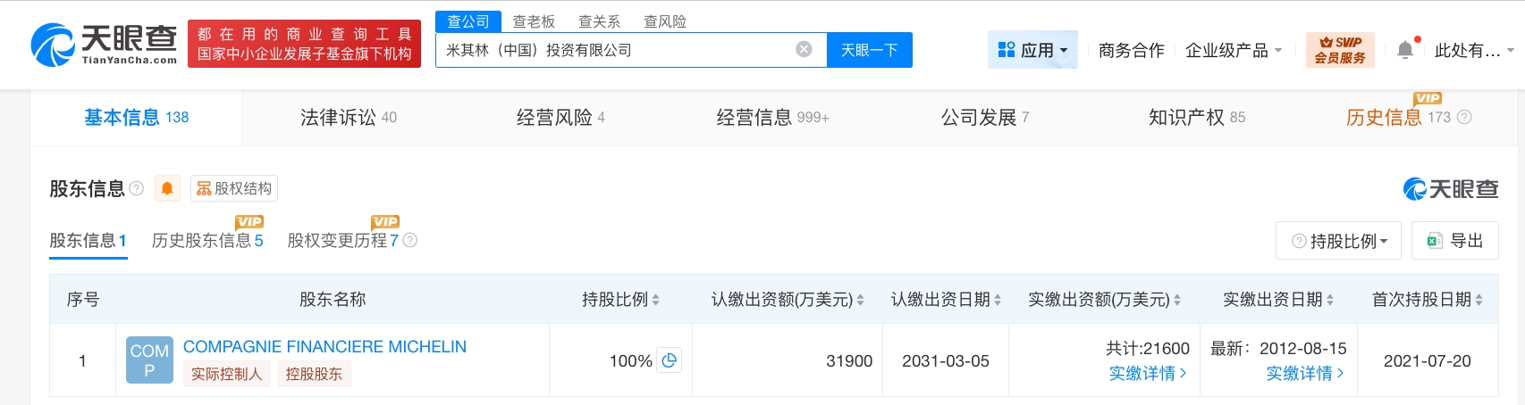Click the company search input field
The width and height of the screenshot is (1525, 405).
click(x=617, y=50)
